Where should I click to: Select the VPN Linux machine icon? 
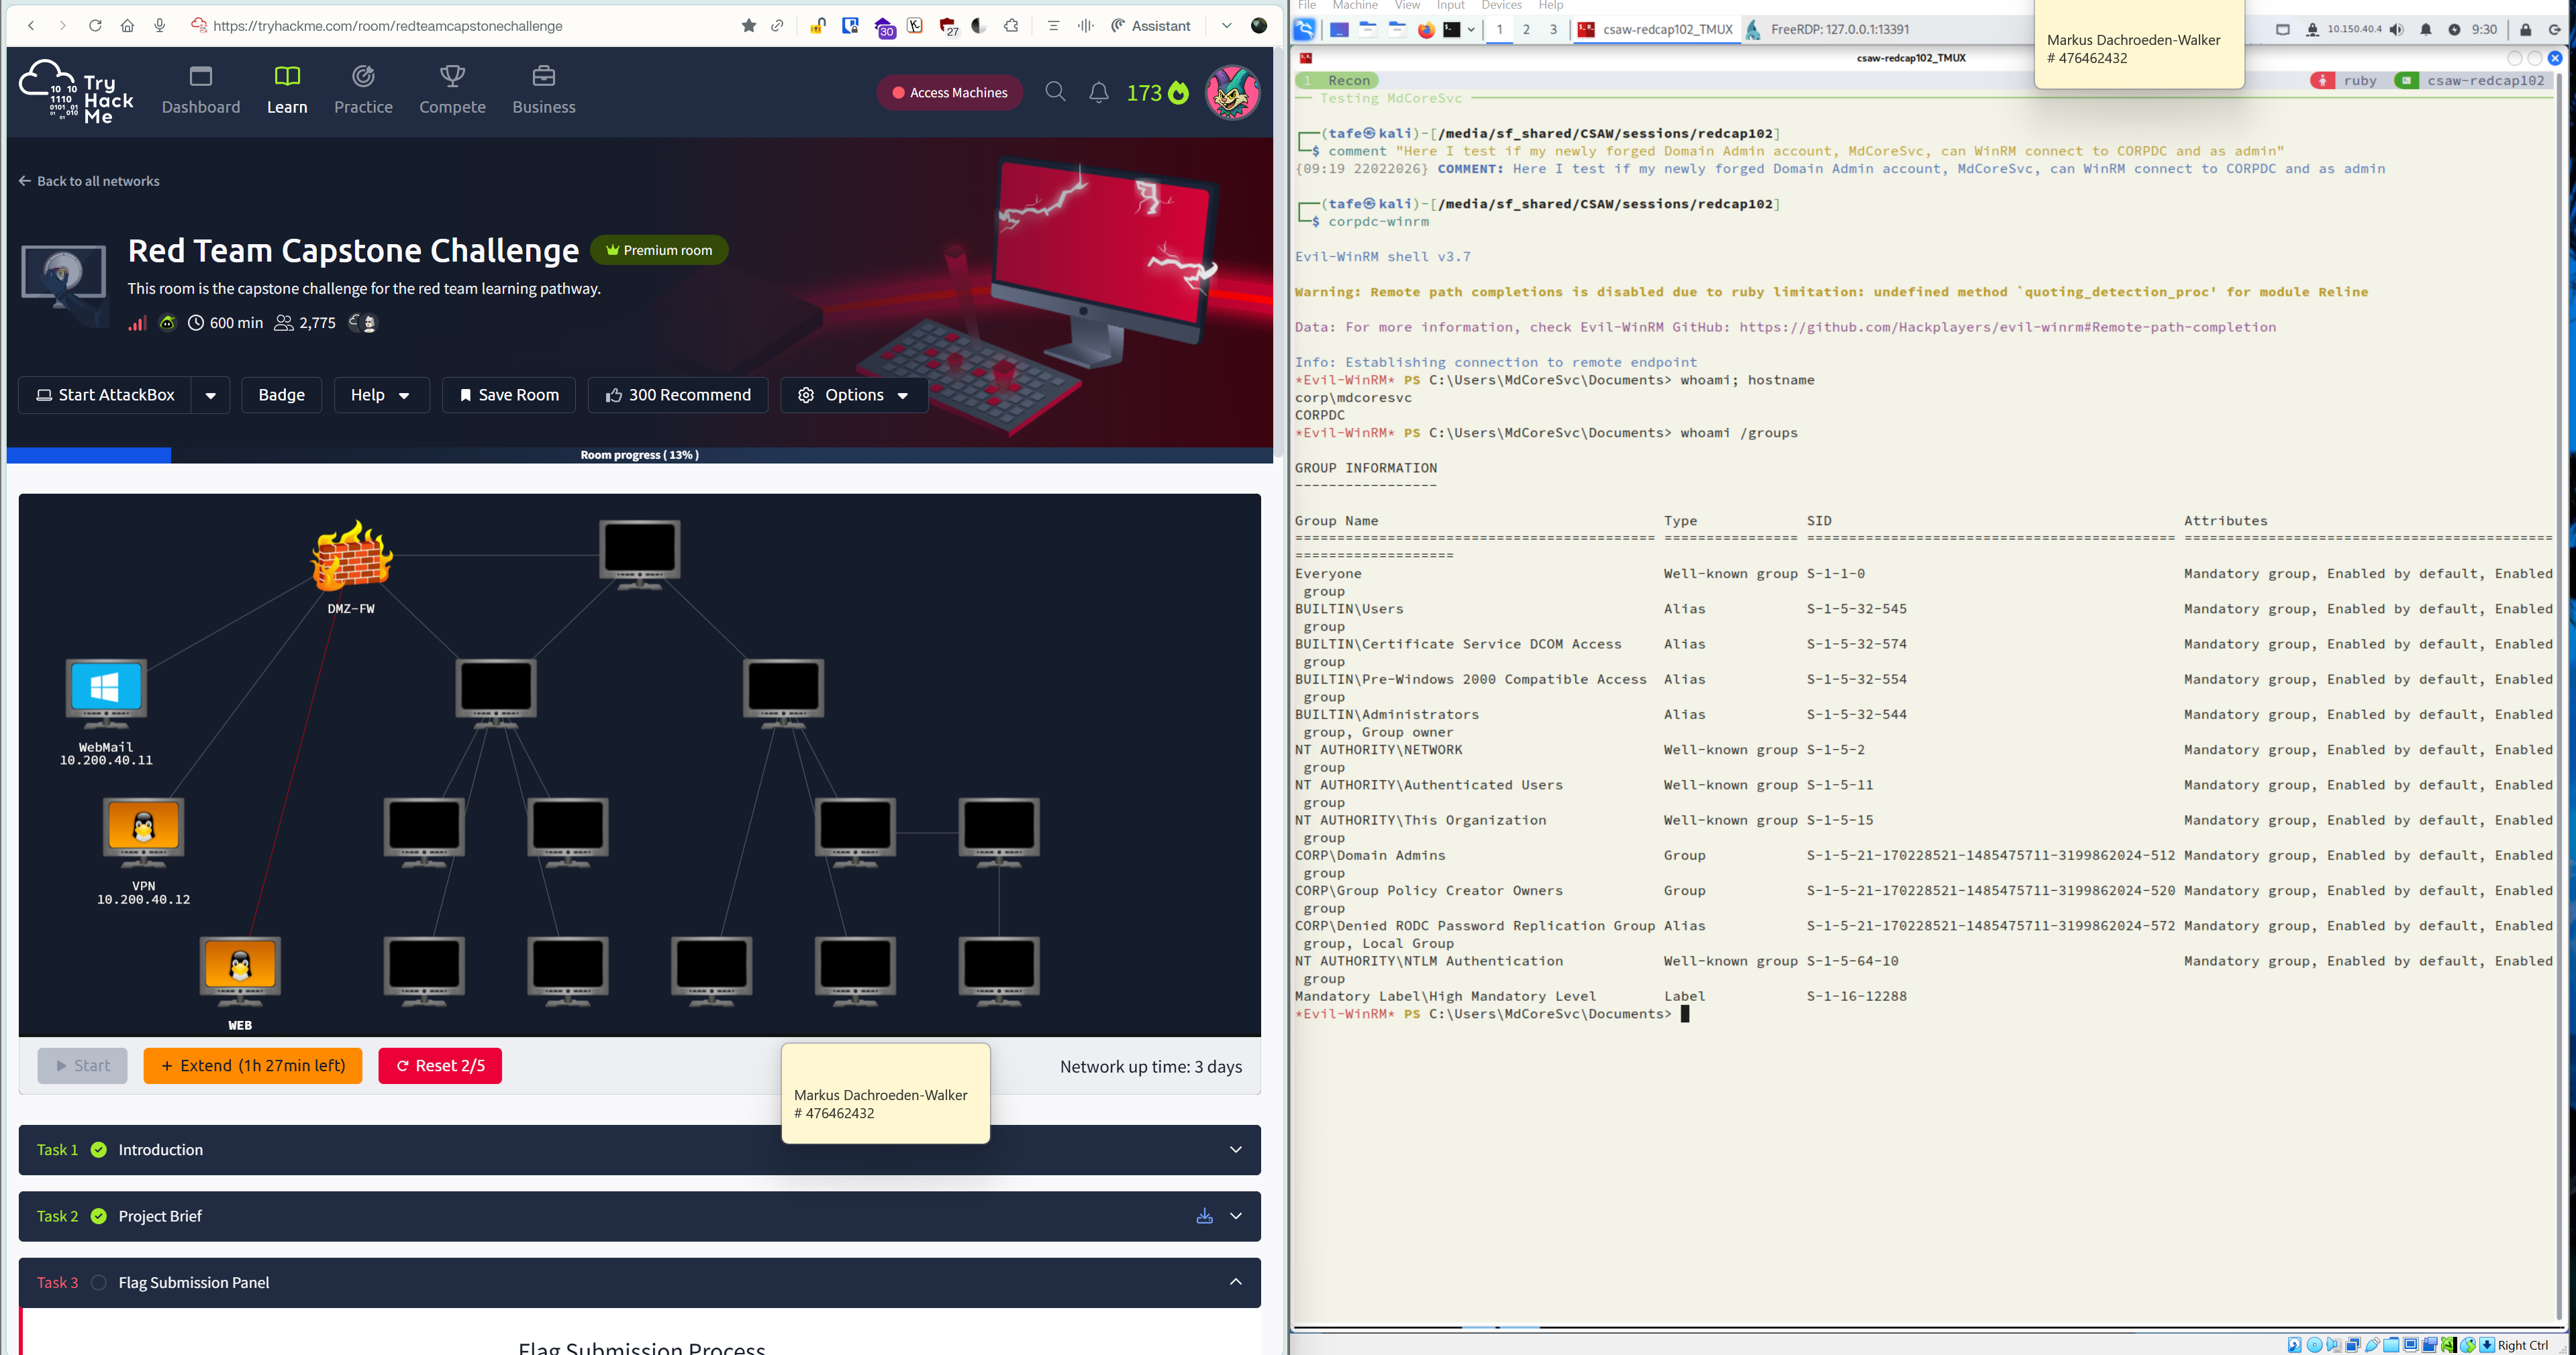pos(144,828)
